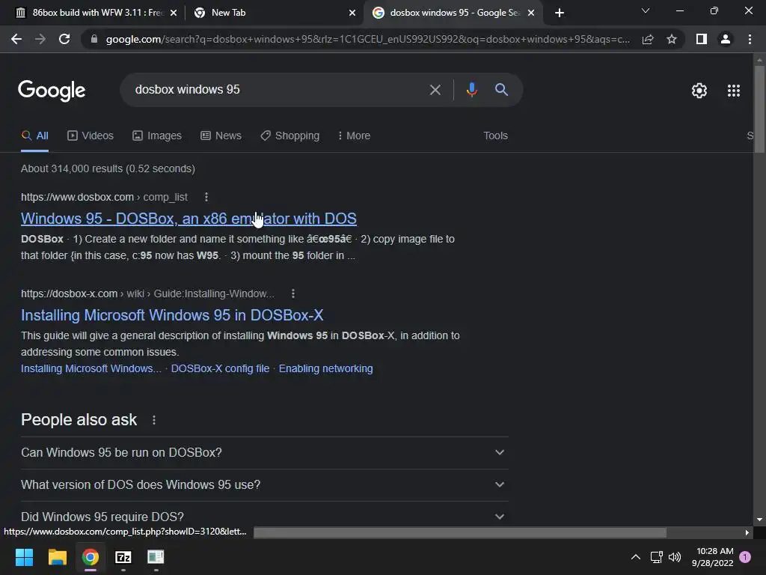Image resolution: width=766 pixels, height=575 pixels.
Task: Open options for the dosbox.com result
Action: click(x=206, y=197)
